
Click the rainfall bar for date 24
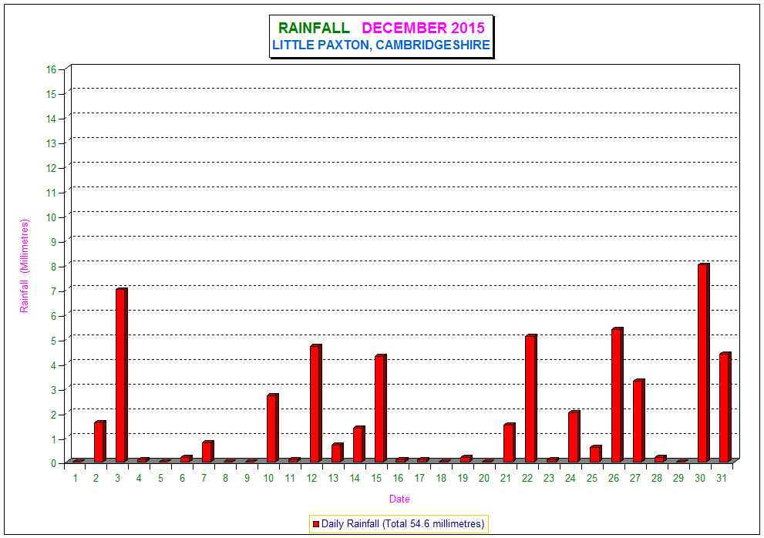(x=574, y=436)
